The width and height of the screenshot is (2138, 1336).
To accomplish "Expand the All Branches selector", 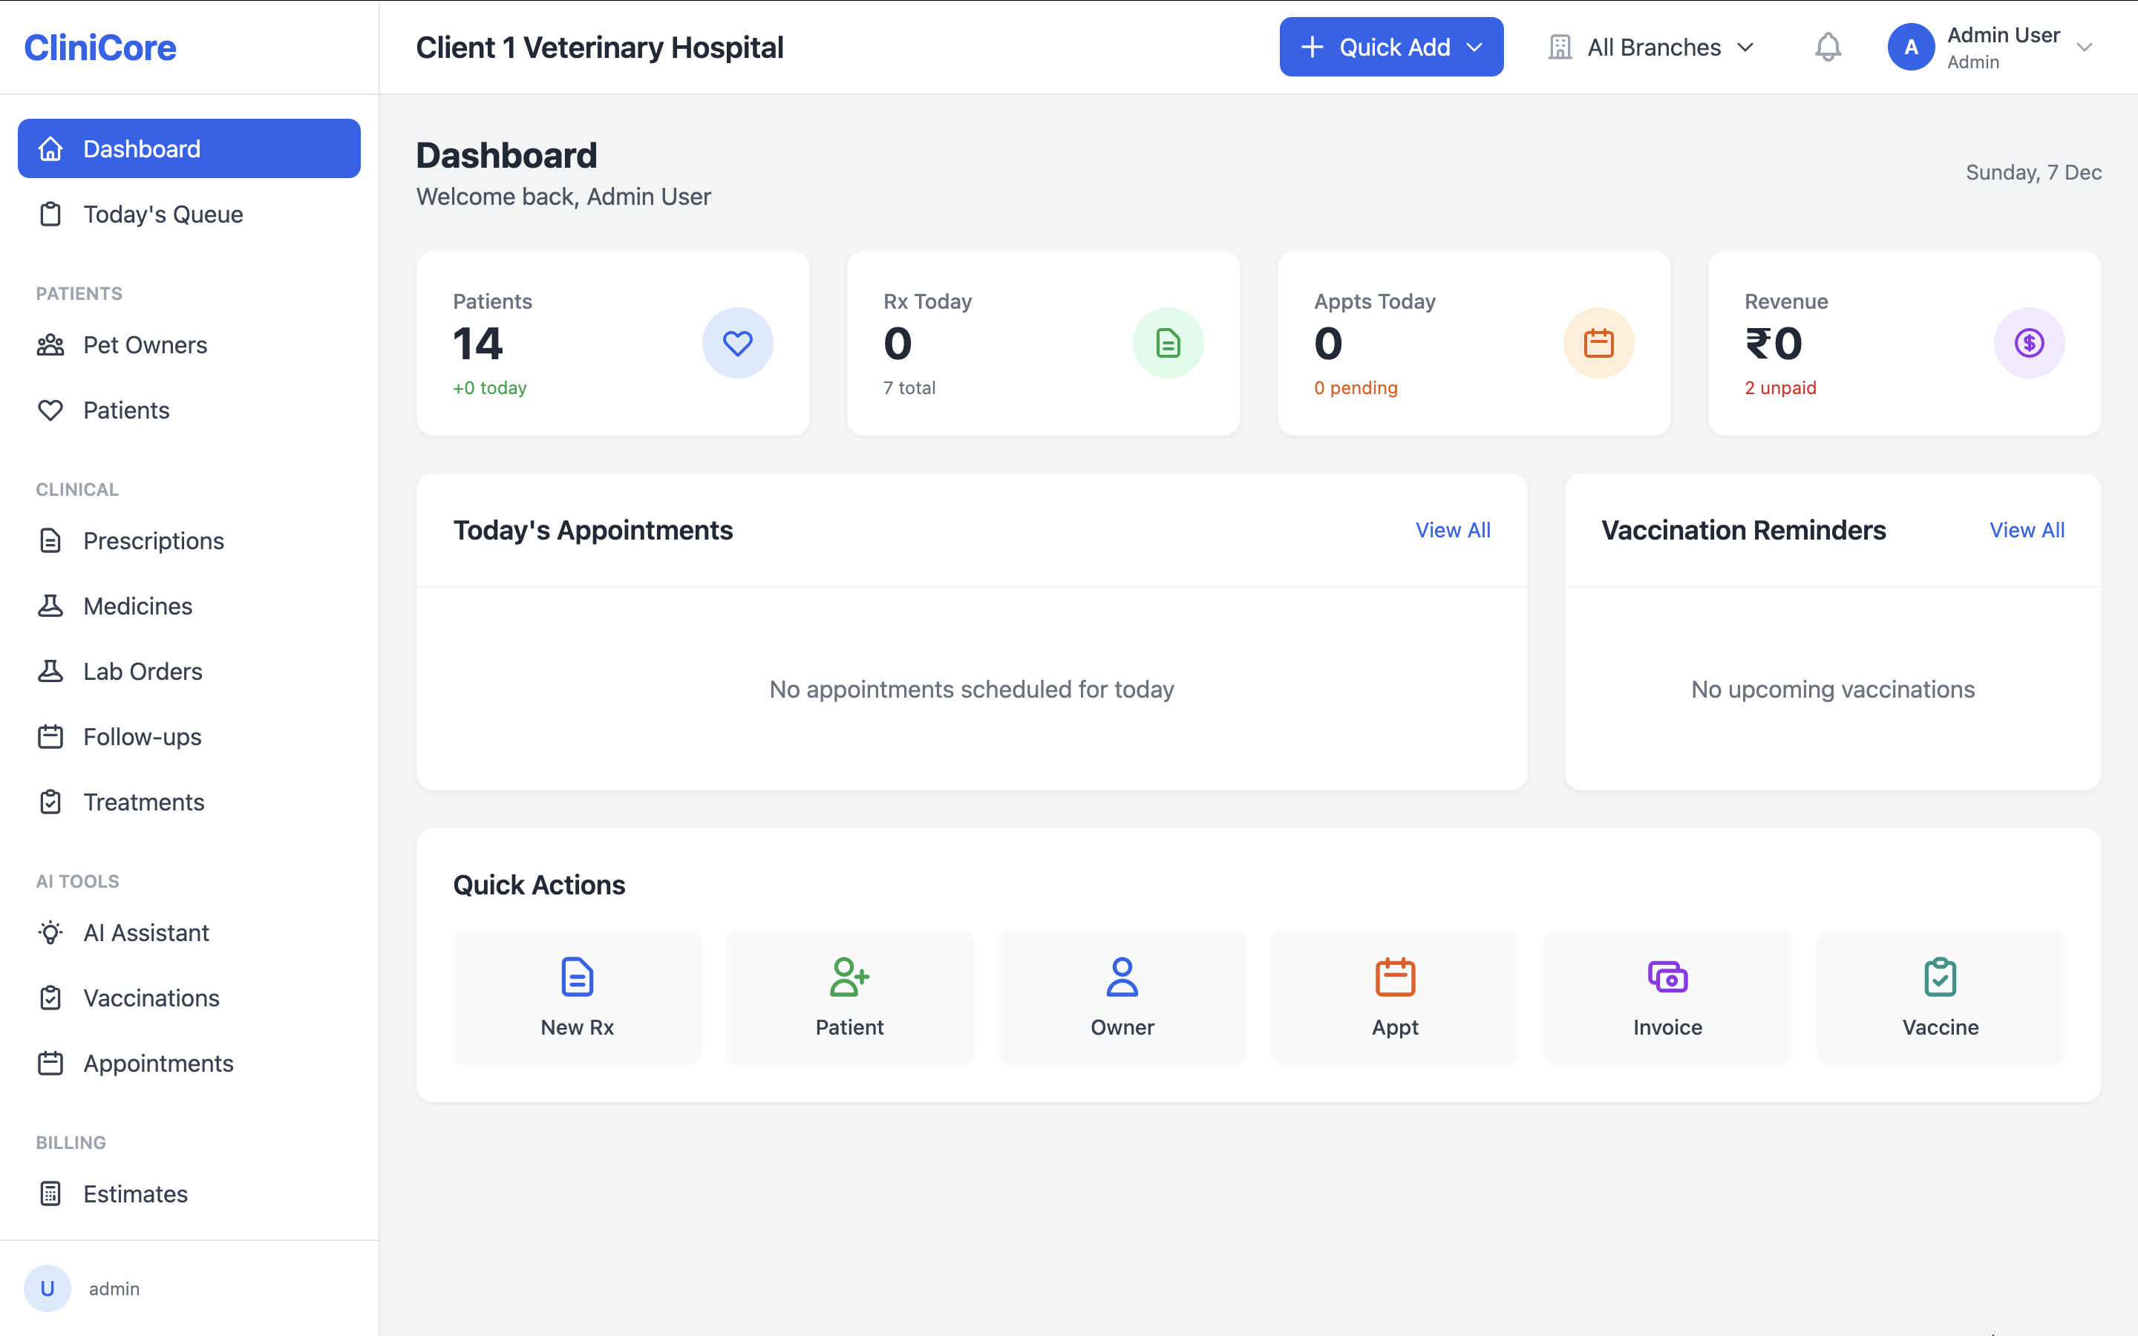I will 1652,47.
